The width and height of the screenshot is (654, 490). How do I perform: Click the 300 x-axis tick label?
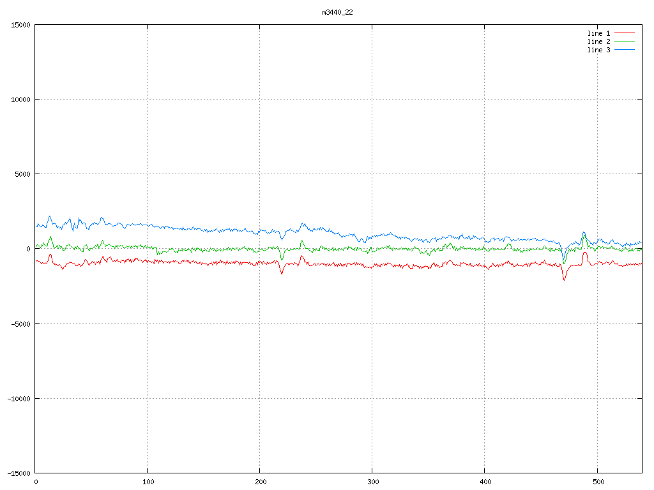pyautogui.click(x=372, y=482)
